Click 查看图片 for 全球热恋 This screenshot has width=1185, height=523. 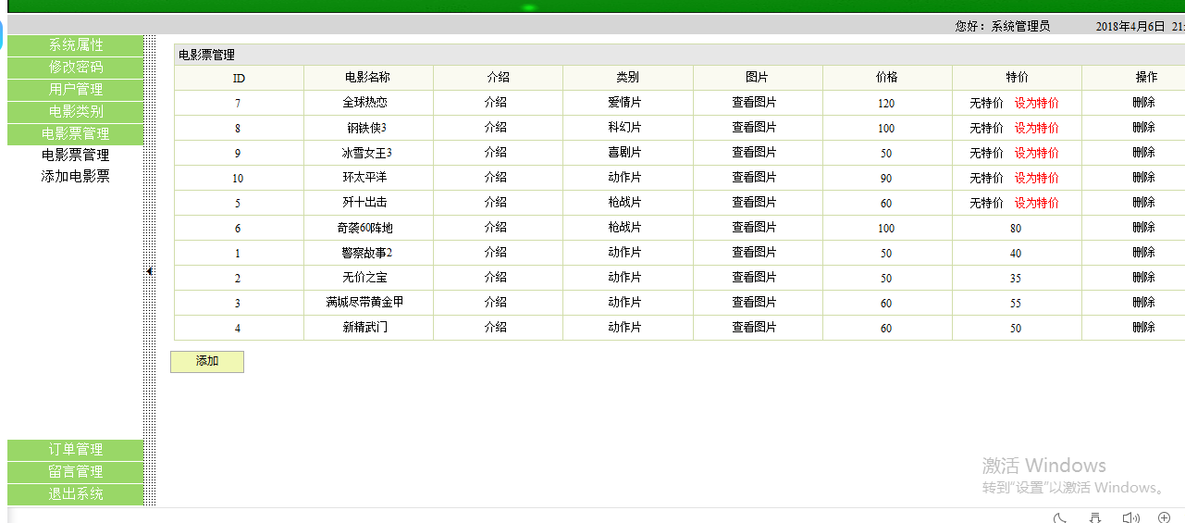tap(754, 103)
